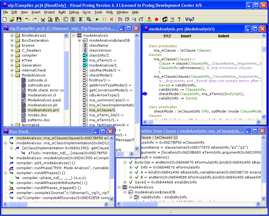Select cutmode.pro file in project tree
269x216 pixels.
point(39,85)
